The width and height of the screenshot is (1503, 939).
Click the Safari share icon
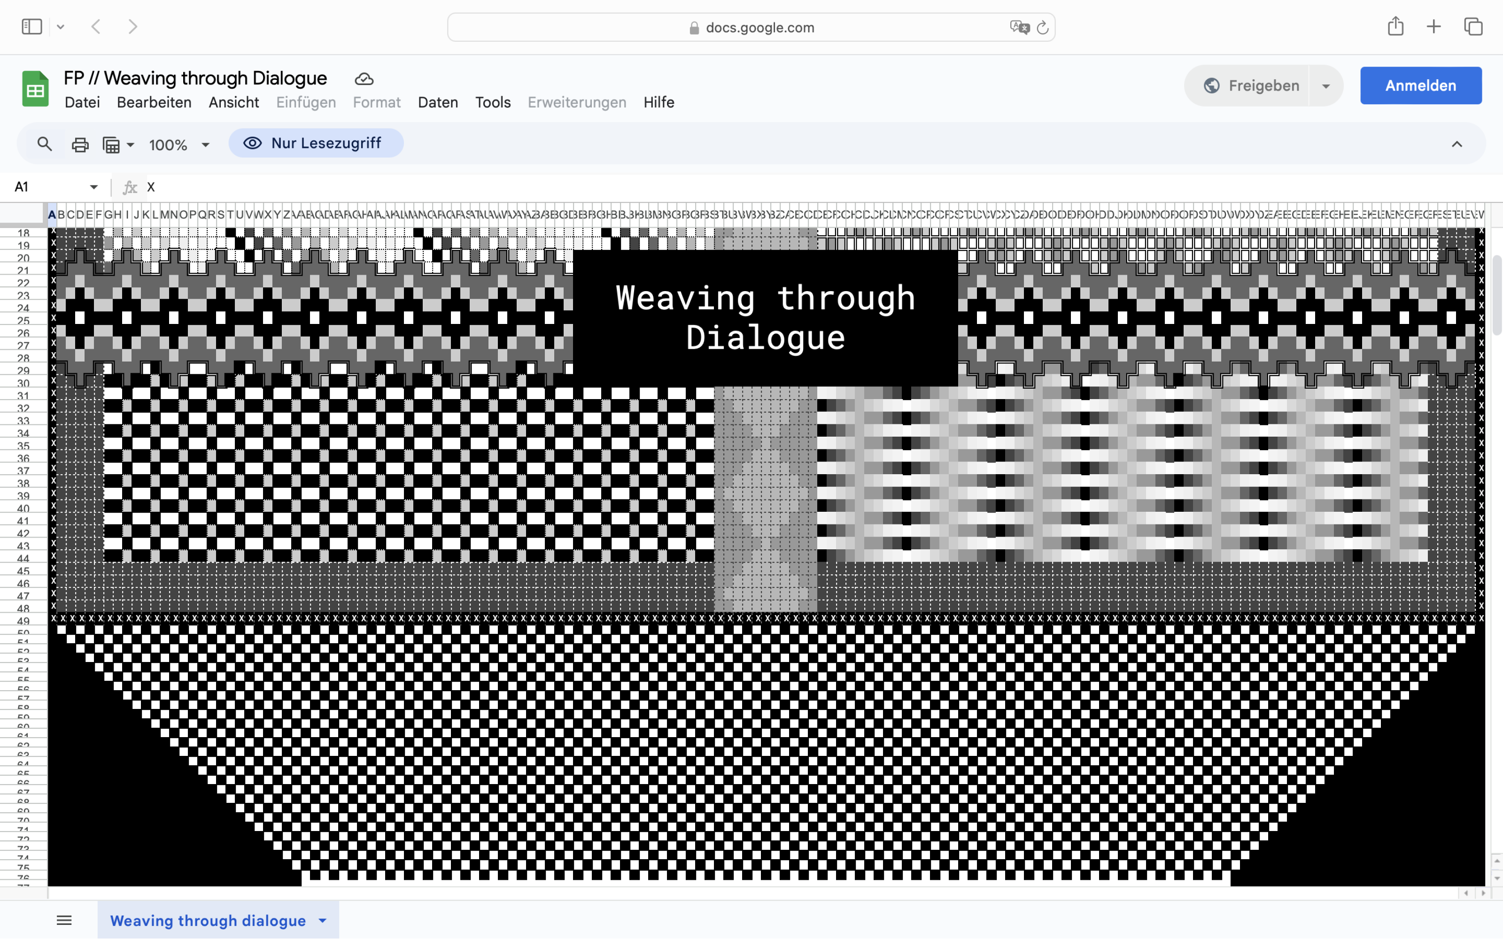pos(1395,27)
